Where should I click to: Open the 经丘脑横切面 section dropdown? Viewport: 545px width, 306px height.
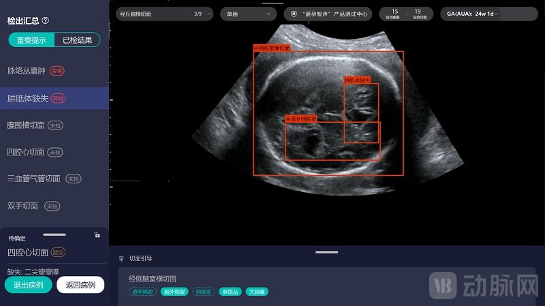(x=164, y=13)
